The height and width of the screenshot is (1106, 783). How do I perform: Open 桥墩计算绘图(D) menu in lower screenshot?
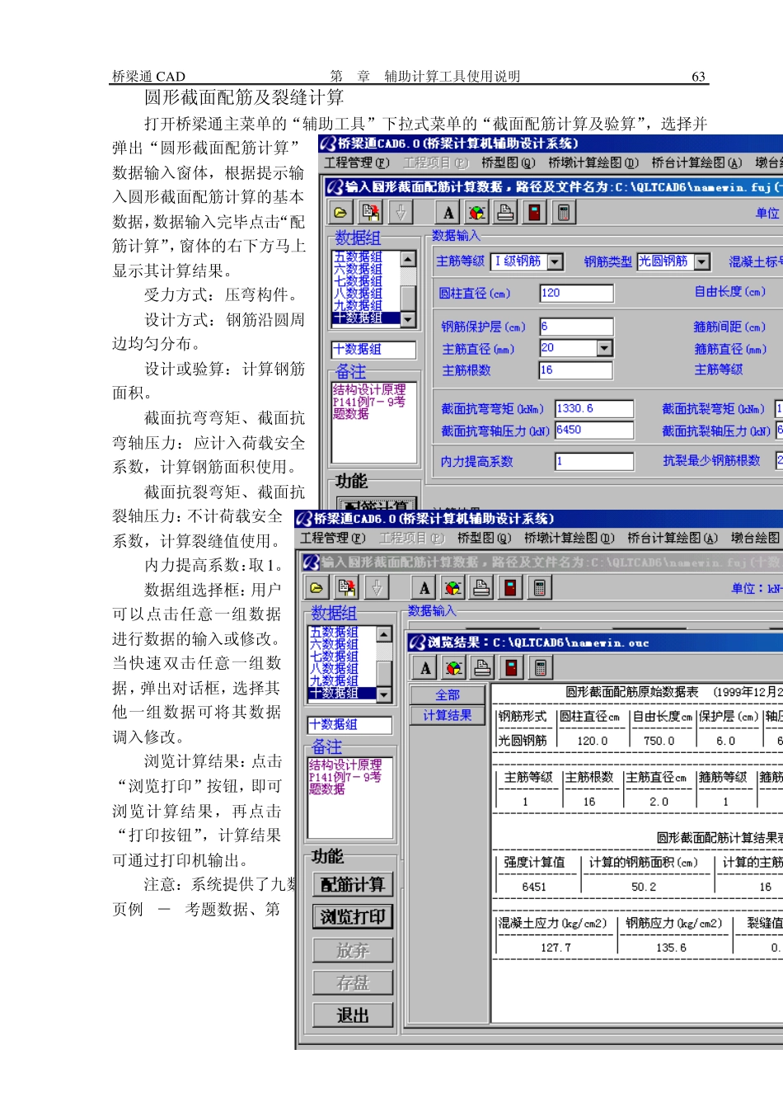tap(570, 538)
